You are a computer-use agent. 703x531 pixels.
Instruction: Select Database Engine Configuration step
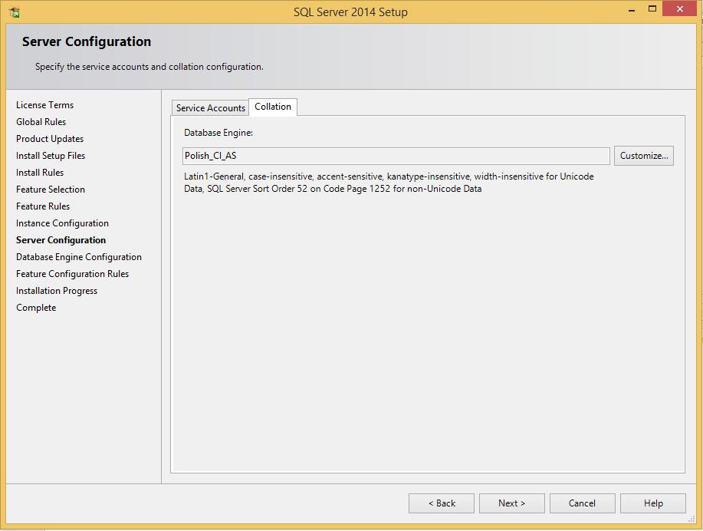pyautogui.click(x=79, y=257)
